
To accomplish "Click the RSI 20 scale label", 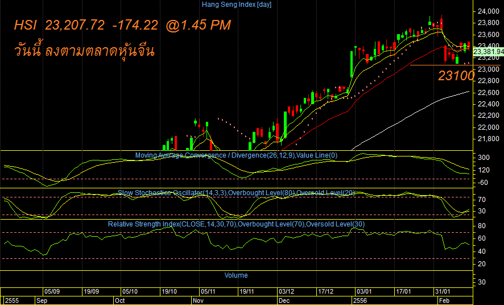I will [481, 264].
